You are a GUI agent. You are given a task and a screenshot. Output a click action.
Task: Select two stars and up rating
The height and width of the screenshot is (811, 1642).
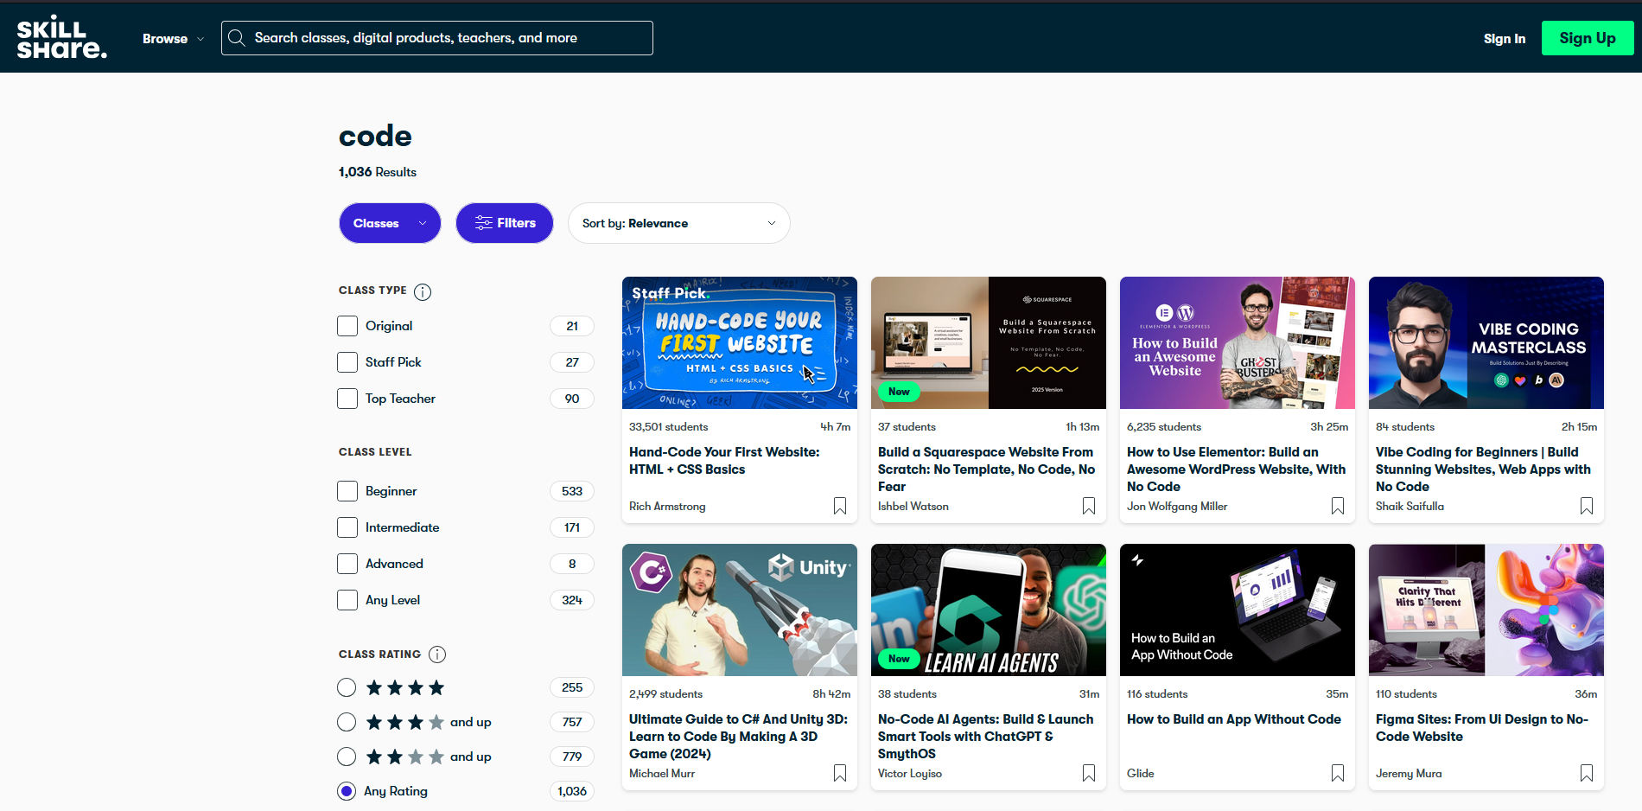point(347,757)
